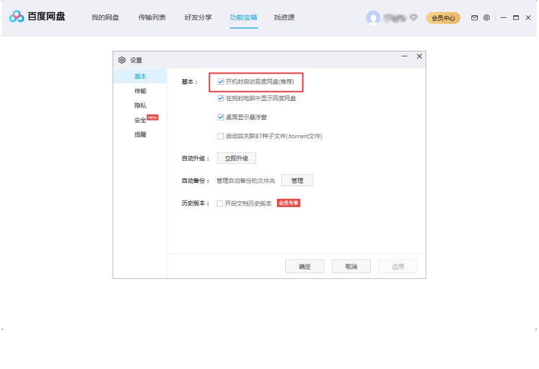The height and width of the screenshot is (369, 539).
Task: Click the 立即升级 button
Action: click(237, 158)
